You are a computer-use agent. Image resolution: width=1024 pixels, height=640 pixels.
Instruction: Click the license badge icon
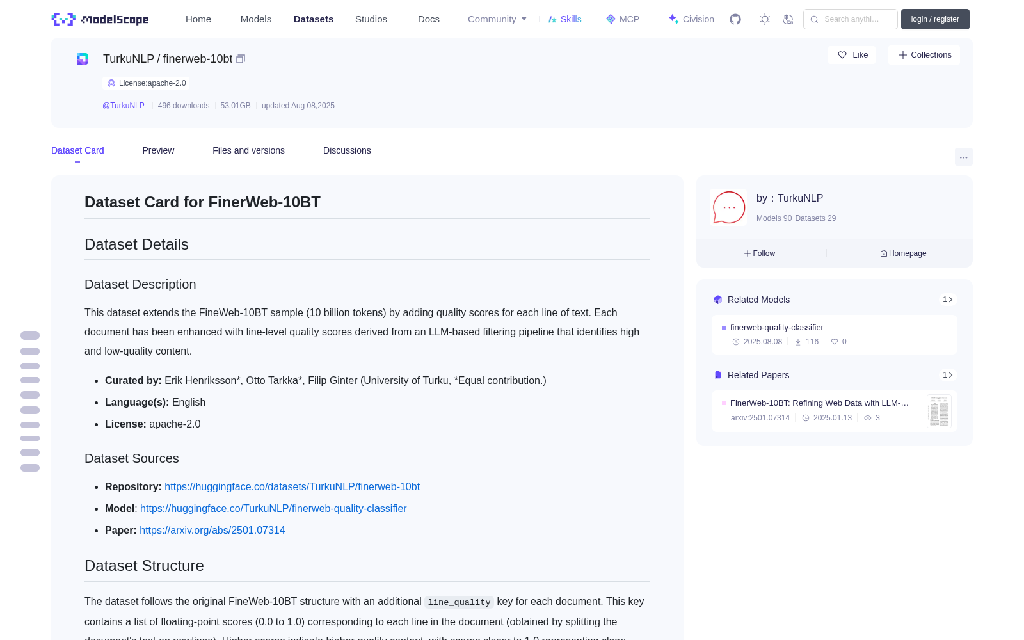point(111,83)
